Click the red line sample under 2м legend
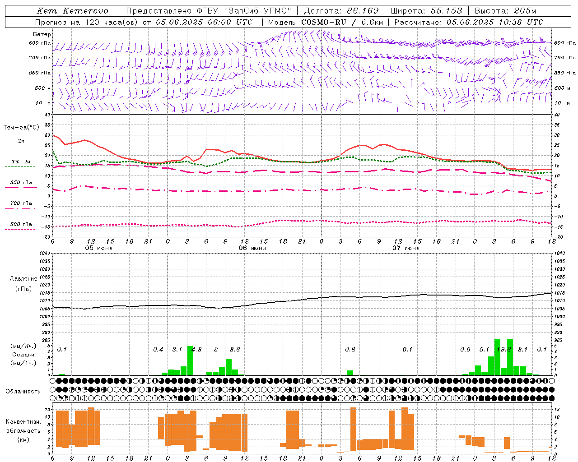 pos(21,146)
